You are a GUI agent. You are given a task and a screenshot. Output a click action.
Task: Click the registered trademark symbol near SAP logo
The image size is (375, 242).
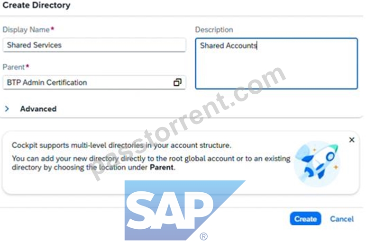(204, 236)
